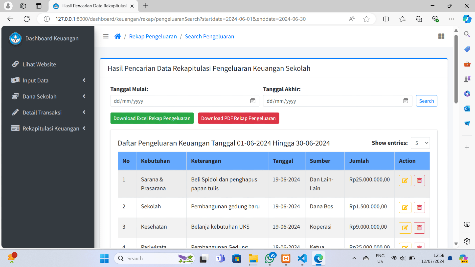Open Edge sidebar tools briefcase icon

[x=467, y=64]
